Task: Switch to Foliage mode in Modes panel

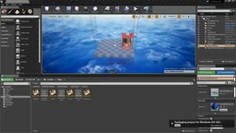Action: pos(24,11)
